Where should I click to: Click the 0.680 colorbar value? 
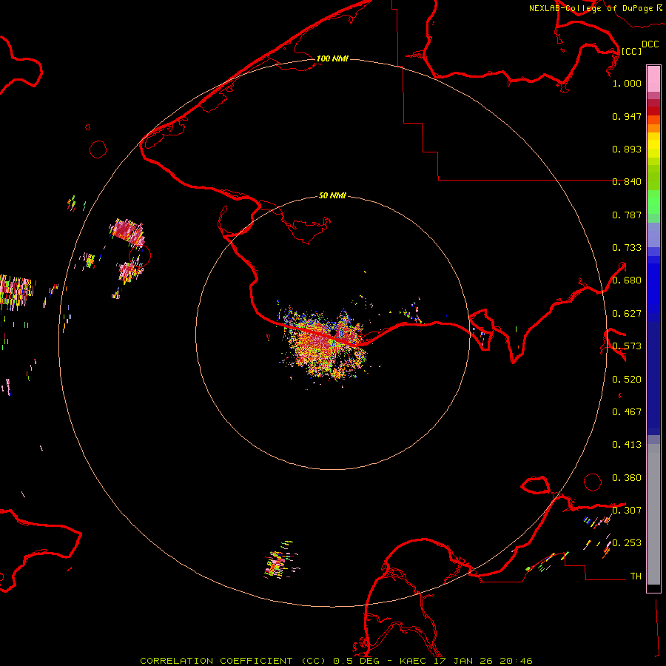627,280
